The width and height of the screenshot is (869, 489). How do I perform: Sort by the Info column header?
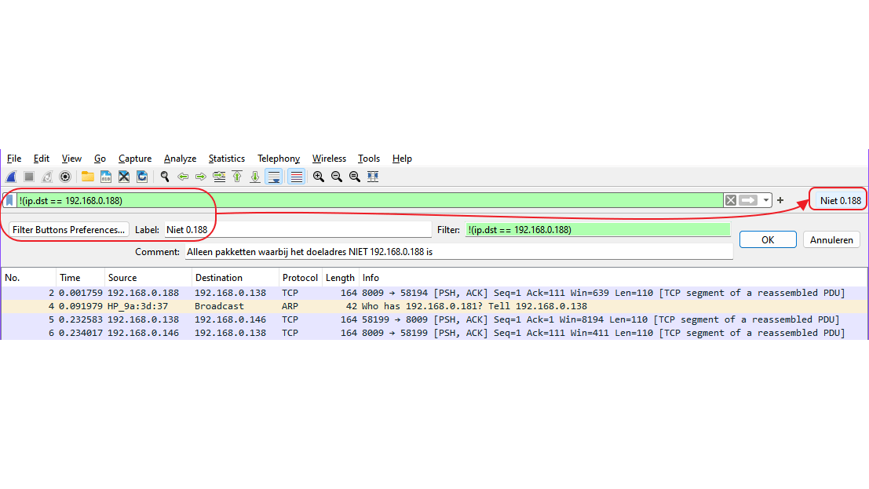coord(613,278)
